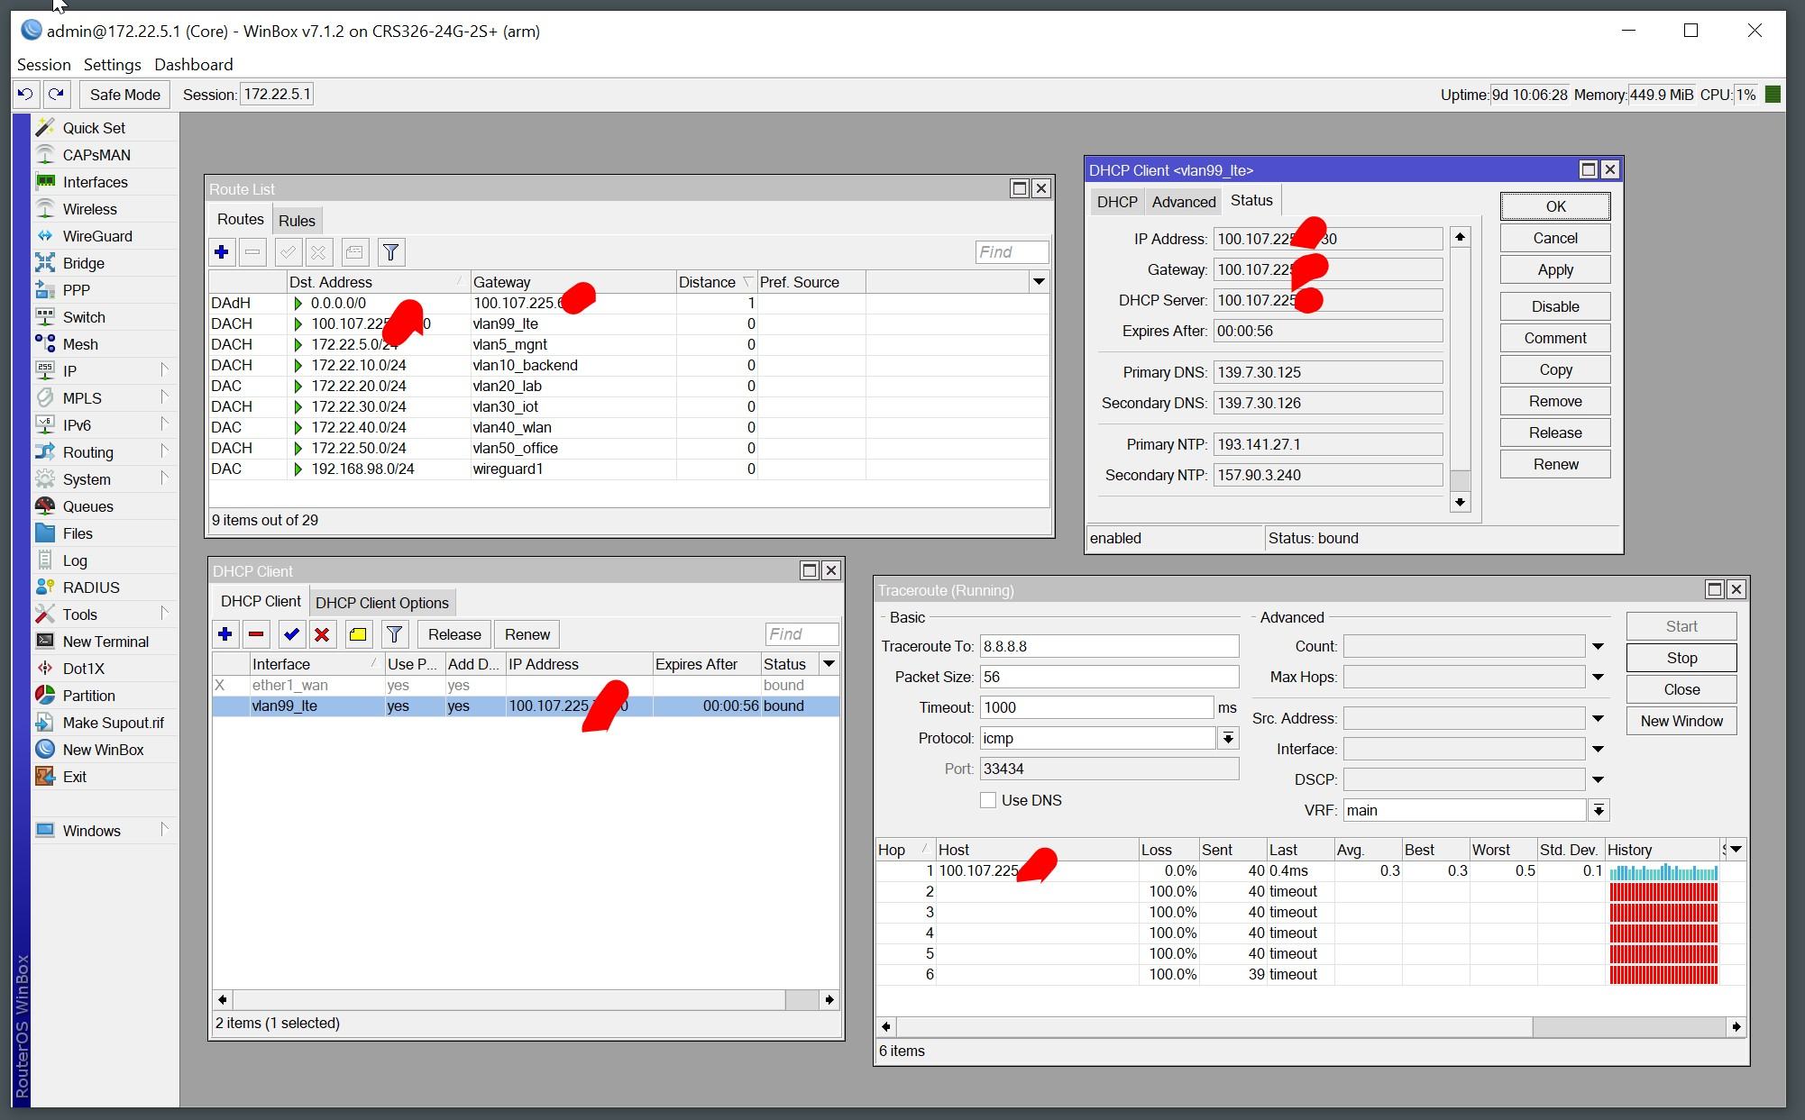Expand the Interface field arrow in Traceroute

[1598, 749]
